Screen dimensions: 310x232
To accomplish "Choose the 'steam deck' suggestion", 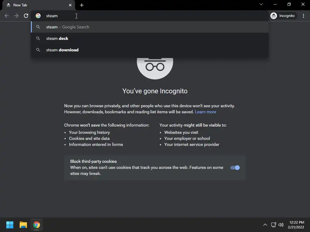I will coord(150,38).
